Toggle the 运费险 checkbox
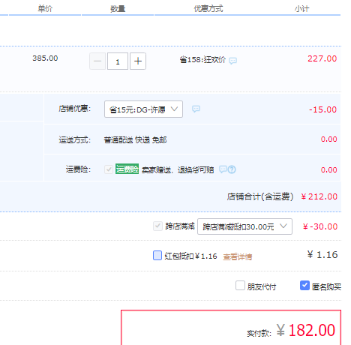The height and width of the screenshot is (345, 351). tap(109, 169)
